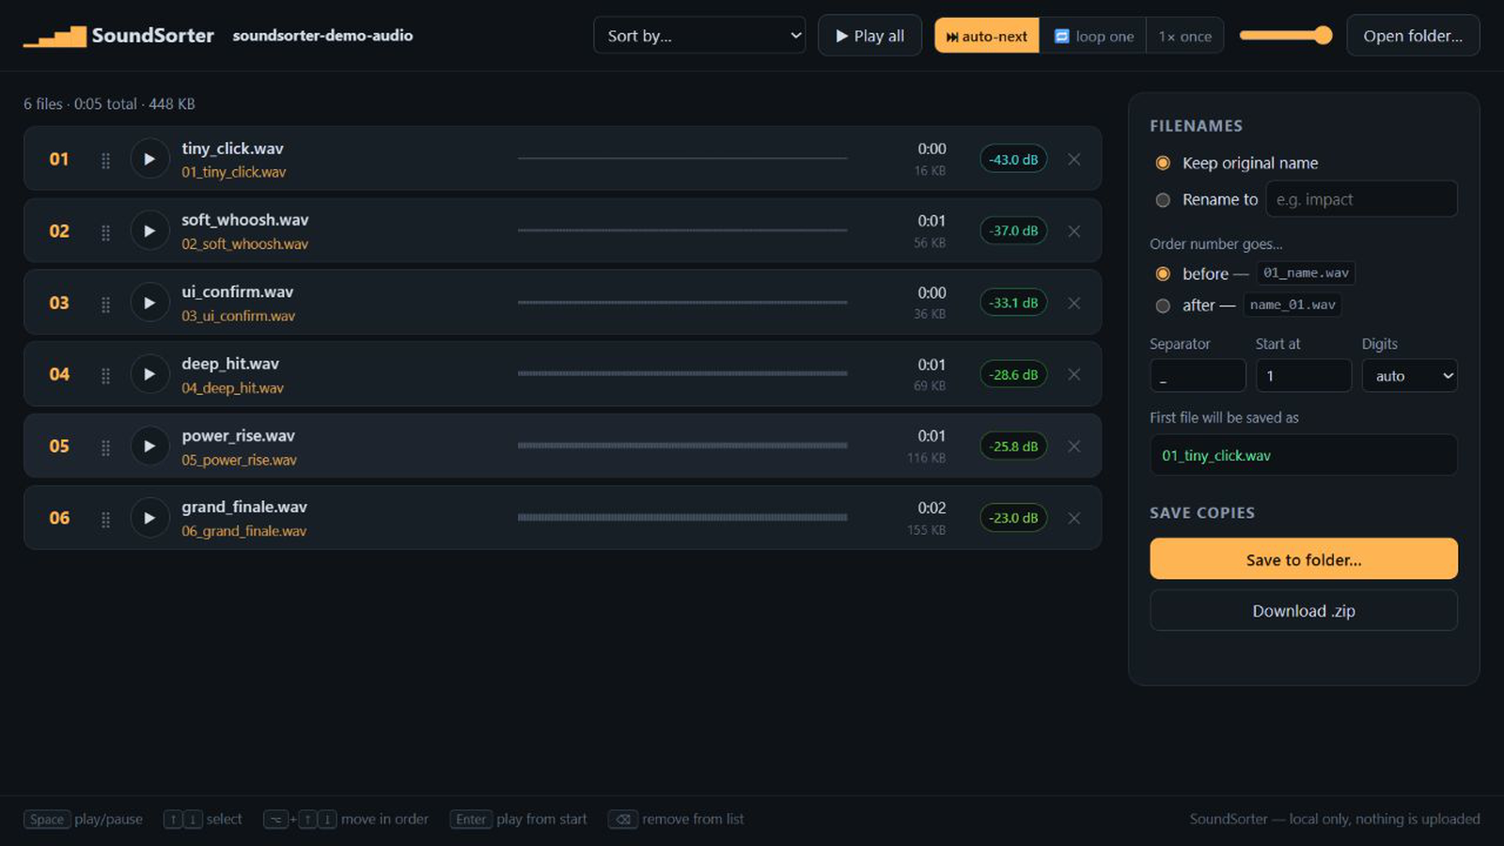Click the first file preview 01_tiny_click.wav
1504x846 pixels.
pyautogui.click(x=1304, y=455)
